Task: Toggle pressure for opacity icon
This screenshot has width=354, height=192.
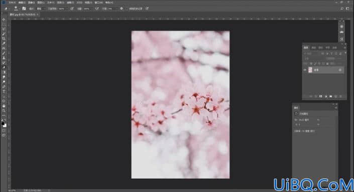Action: click(x=72, y=8)
